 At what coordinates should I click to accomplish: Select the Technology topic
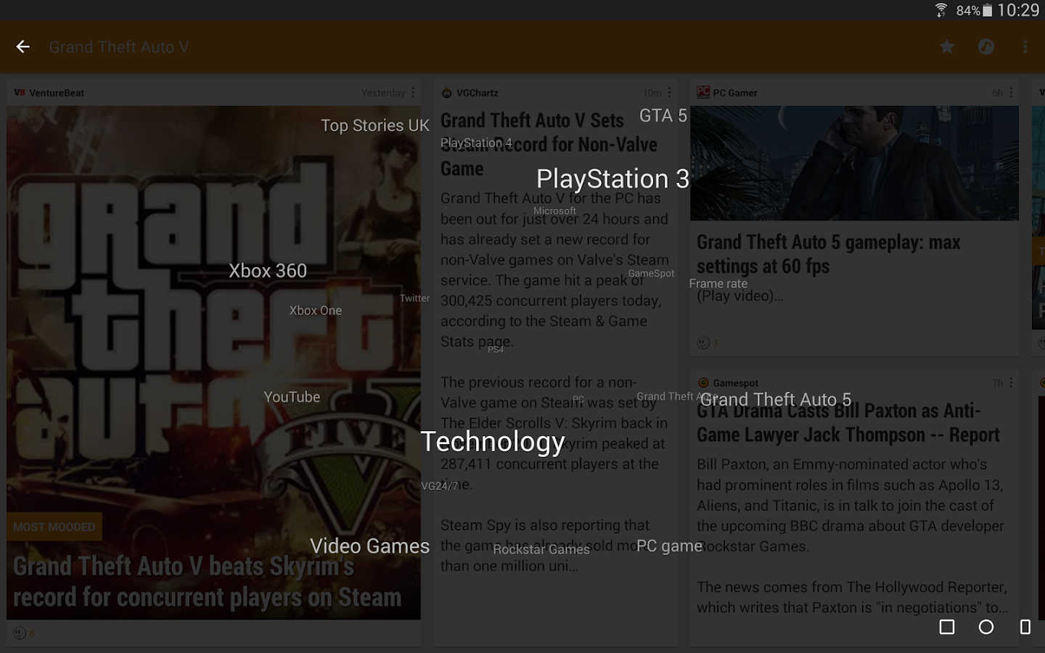point(493,442)
